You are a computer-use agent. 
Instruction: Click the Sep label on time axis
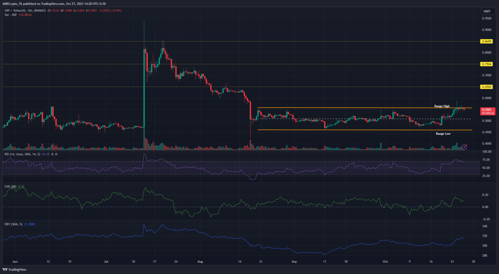[294, 262]
